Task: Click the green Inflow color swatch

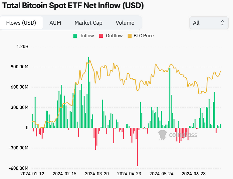Action: click(75, 36)
